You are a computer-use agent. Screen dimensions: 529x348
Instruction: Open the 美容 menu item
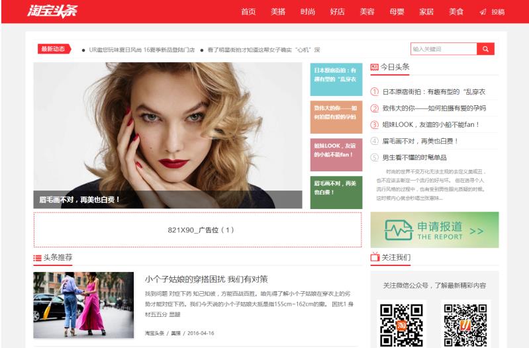tap(367, 12)
